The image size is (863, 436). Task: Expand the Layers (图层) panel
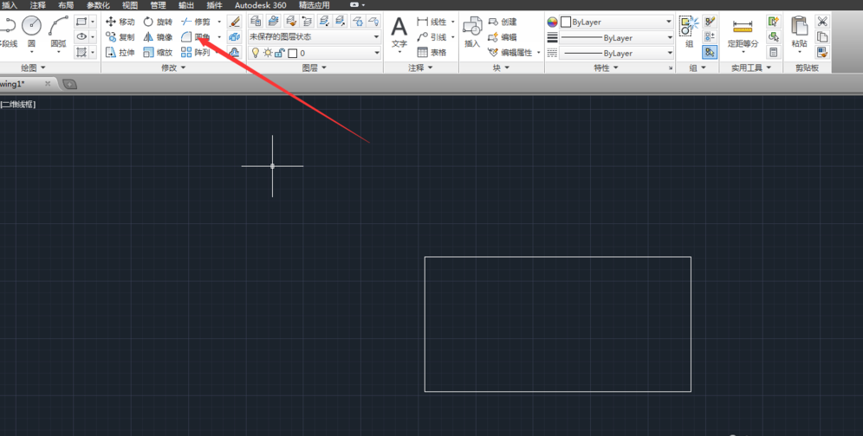(315, 67)
